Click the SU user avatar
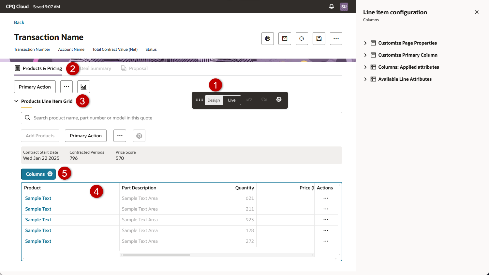Viewport: 489px width, 275px height. pyautogui.click(x=344, y=7)
